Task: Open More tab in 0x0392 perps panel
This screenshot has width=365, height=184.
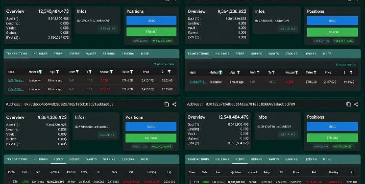Action: tap(327, 159)
